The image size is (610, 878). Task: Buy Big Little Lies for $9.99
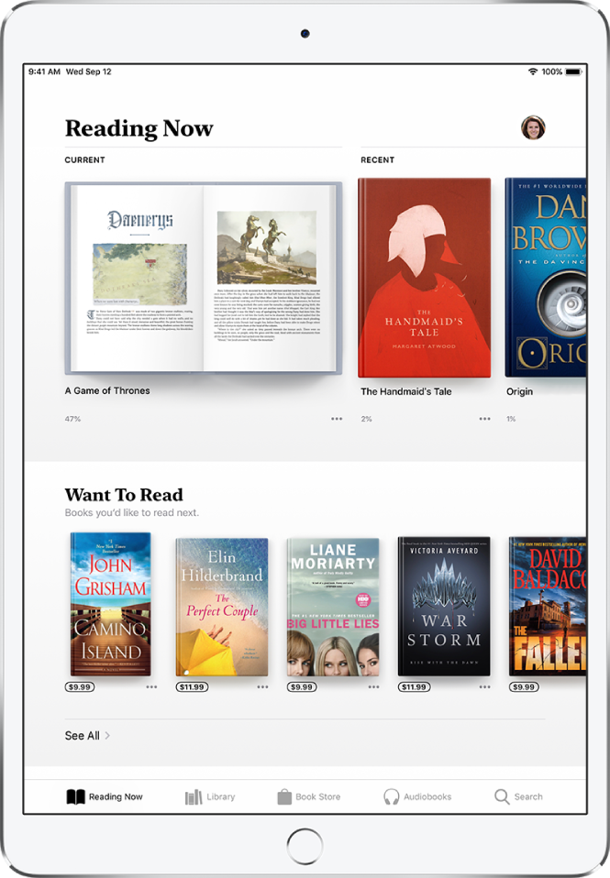coord(302,686)
